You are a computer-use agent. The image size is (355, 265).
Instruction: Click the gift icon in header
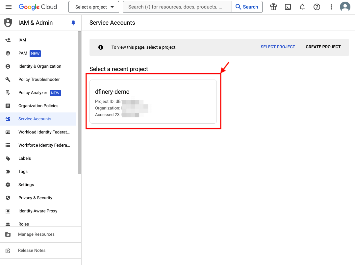(273, 7)
